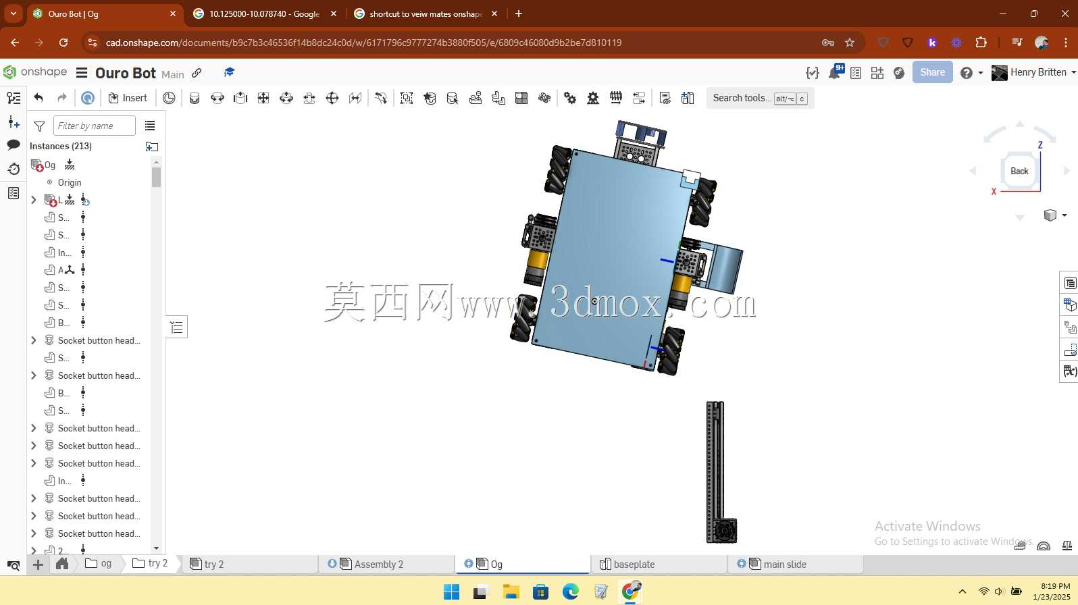Viewport: 1078px width, 605px height.
Task: Click the Undo arrow in Onshape toolbar
Action: pyautogui.click(x=38, y=98)
